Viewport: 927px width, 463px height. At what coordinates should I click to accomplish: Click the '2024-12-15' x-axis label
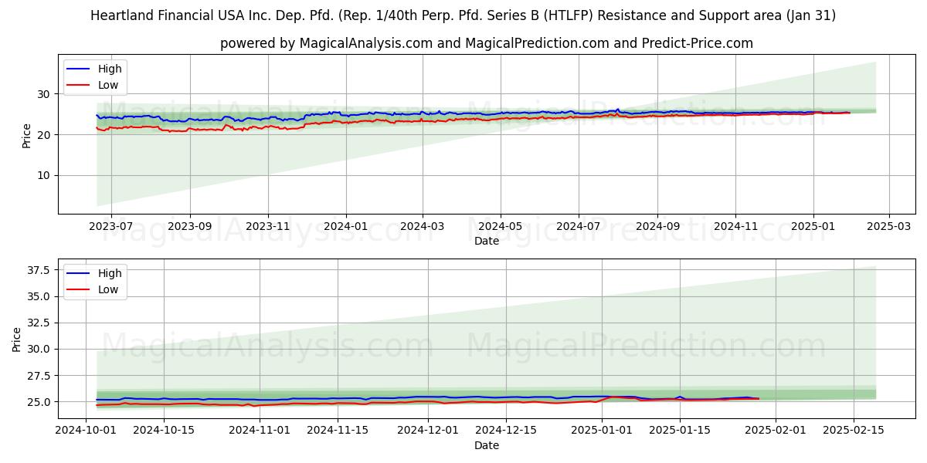tap(506, 432)
